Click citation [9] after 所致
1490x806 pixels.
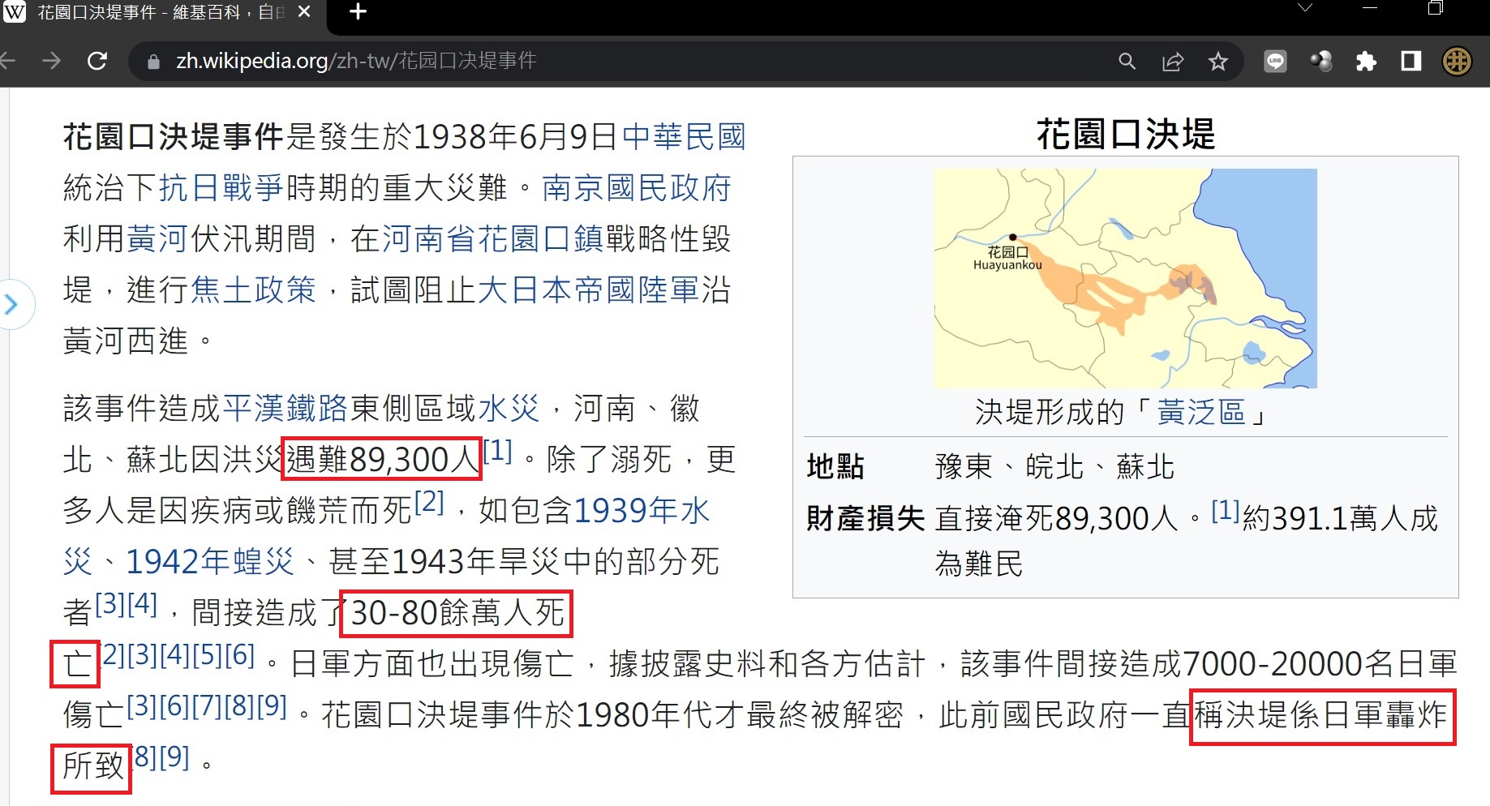point(174,757)
